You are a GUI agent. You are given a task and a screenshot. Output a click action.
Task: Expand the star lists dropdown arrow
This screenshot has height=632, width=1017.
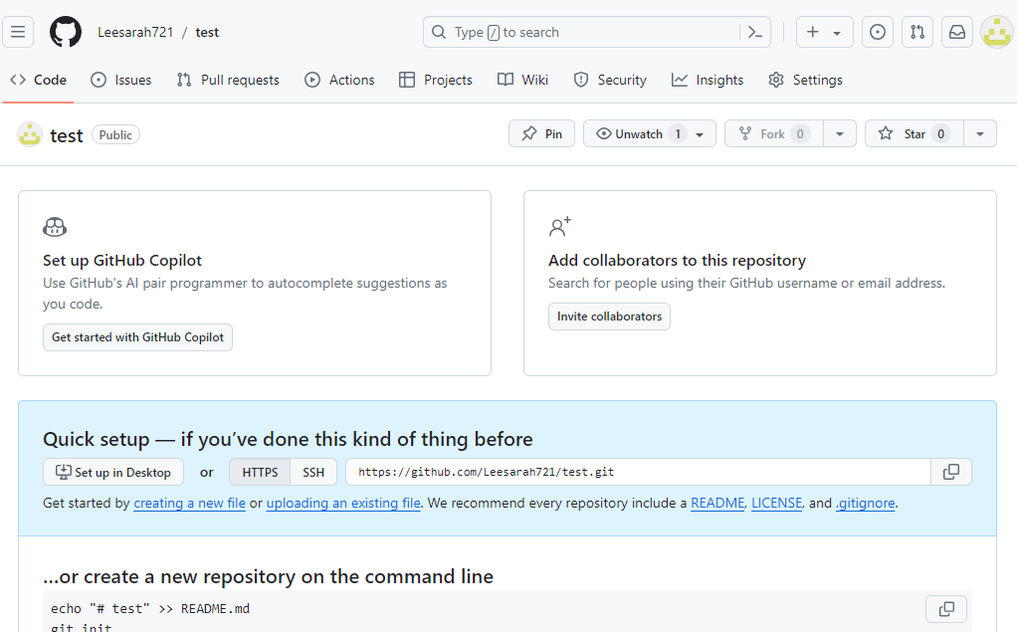980,133
